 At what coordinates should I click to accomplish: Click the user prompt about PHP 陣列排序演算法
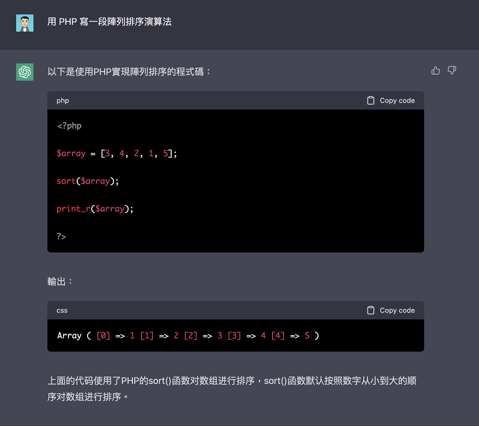[x=109, y=22]
